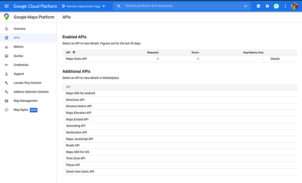Expand the search bar dropdown chevron
302x183 pixels.
(x=245, y=6)
